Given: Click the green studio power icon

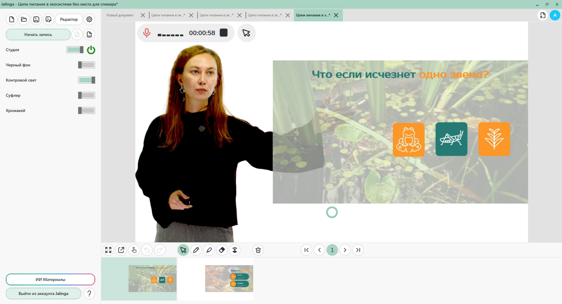Looking at the screenshot, I should point(91,50).
